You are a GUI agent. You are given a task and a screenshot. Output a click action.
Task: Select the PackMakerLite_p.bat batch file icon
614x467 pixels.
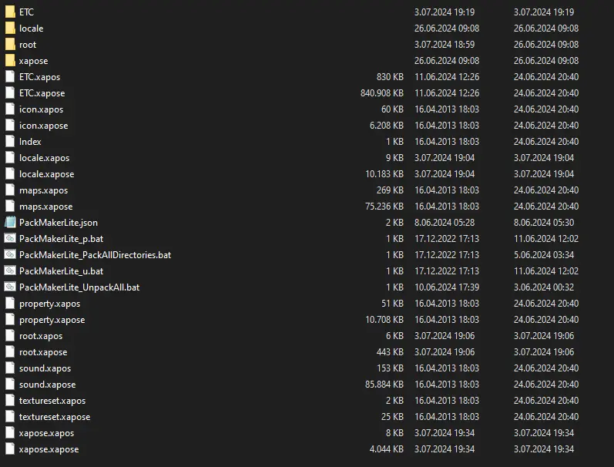tap(10, 239)
